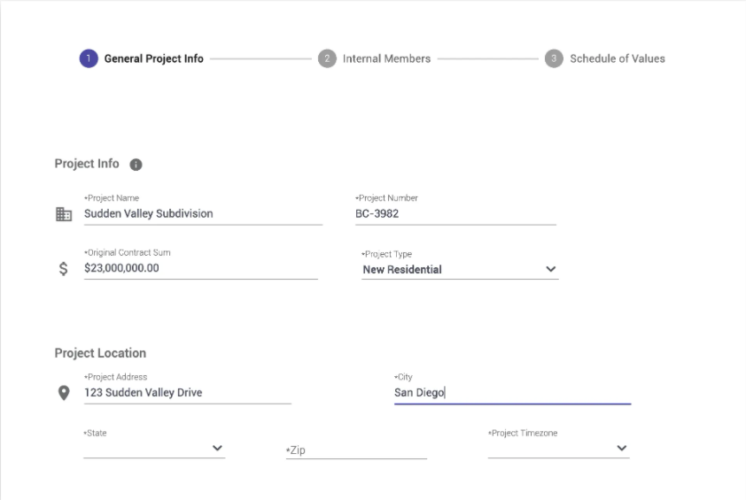Focus the Original Contract Sum field

point(200,268)
